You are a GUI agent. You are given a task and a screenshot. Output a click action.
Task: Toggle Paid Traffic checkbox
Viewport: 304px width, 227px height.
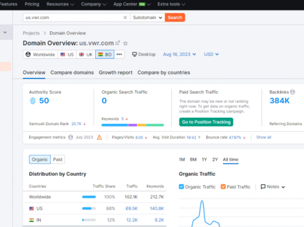[x=223, y=187]
